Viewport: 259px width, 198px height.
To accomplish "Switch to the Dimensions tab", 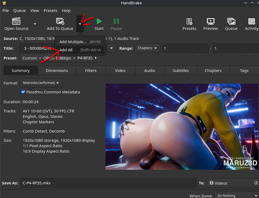I will point(57,70).
